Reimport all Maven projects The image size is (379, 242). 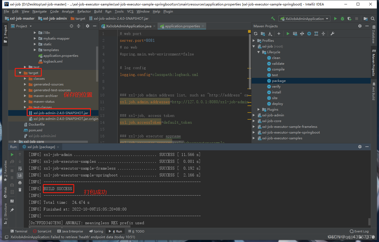point(256,34)
